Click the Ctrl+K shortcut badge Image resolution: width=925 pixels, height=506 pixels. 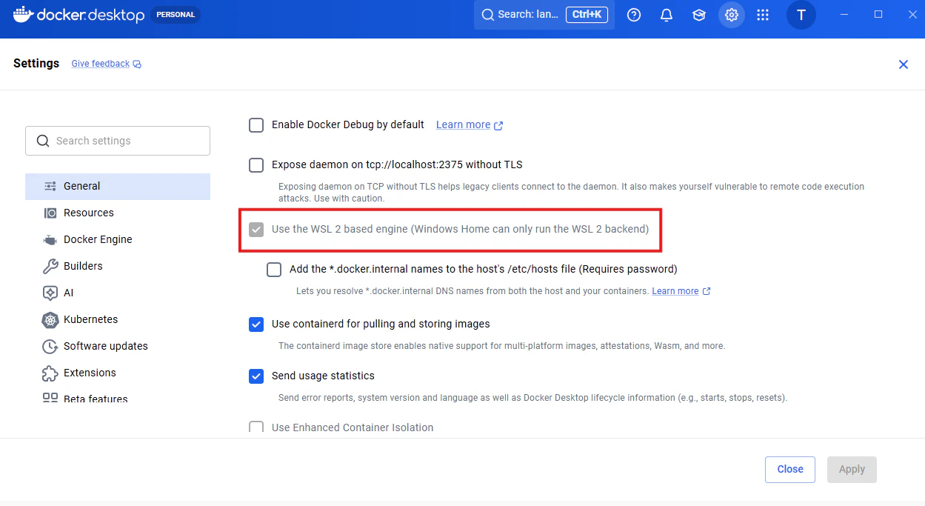pos(586,15)
